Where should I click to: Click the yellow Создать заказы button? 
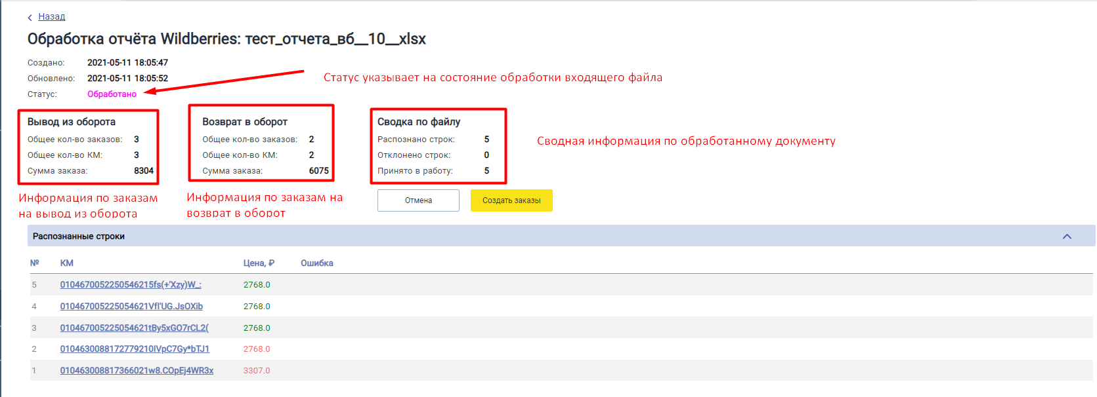coord(511,200)
